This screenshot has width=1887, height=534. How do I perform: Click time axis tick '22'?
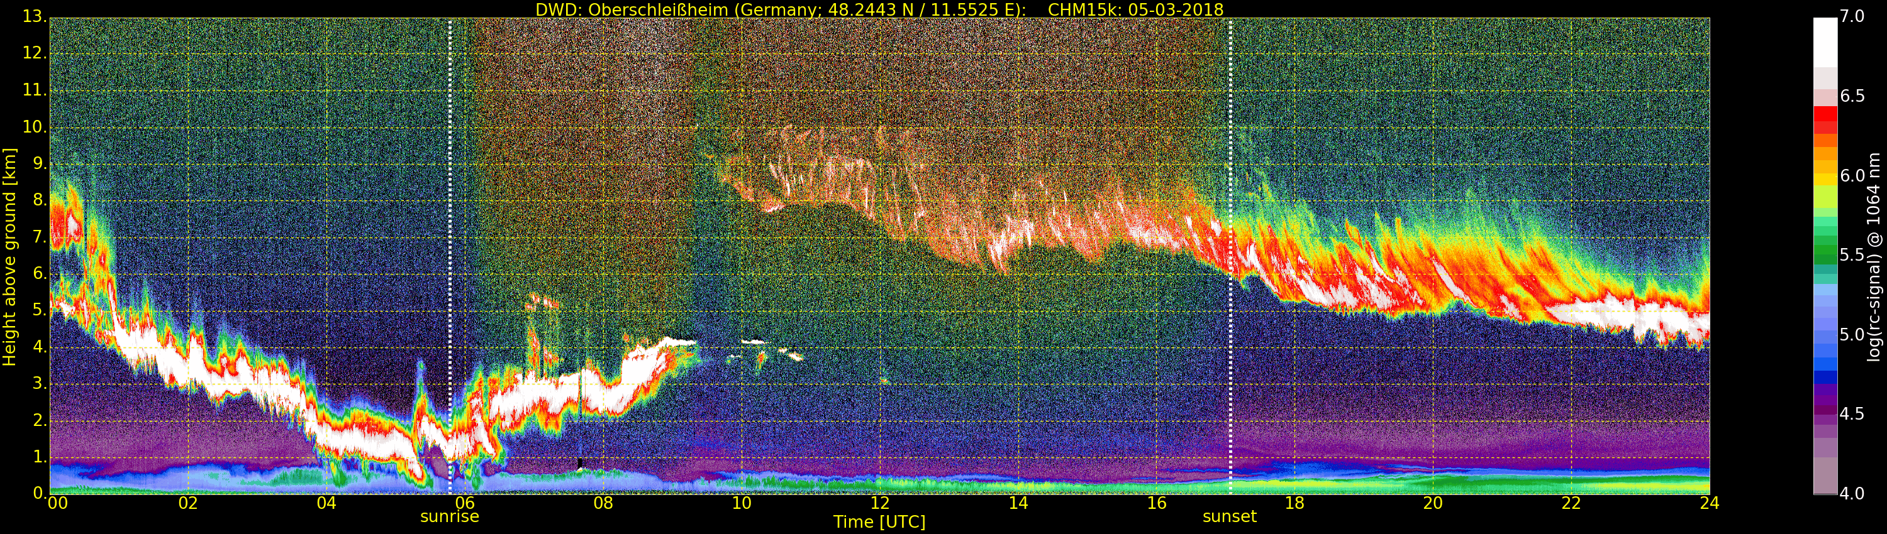[1571, 503]
